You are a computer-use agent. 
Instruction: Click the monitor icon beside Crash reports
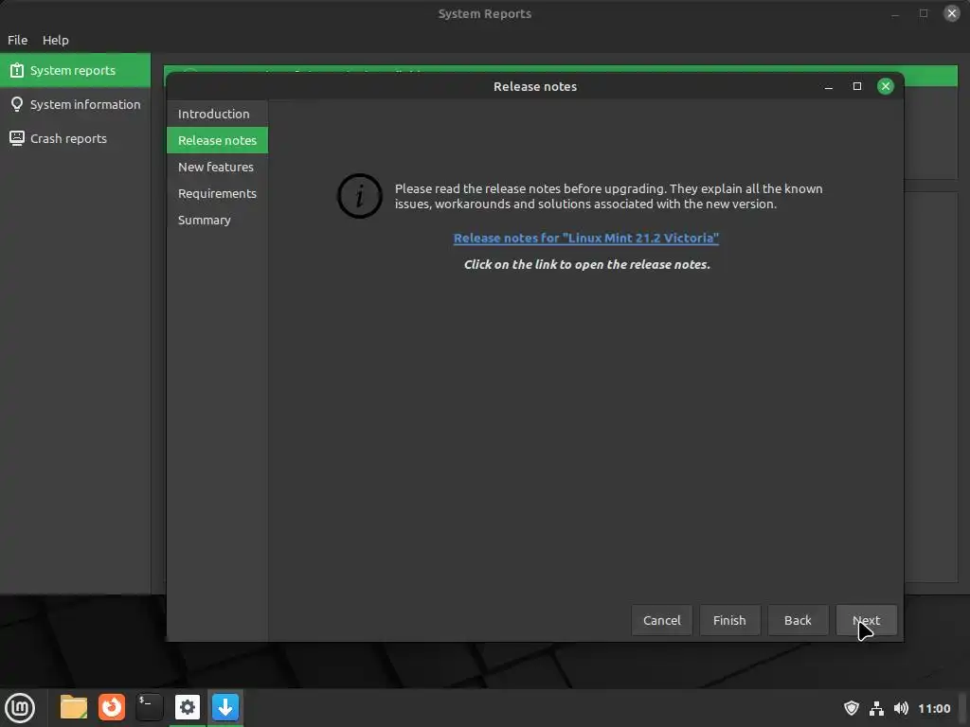tap(17, 138)
